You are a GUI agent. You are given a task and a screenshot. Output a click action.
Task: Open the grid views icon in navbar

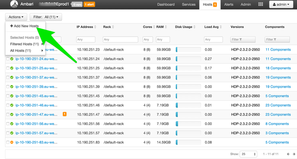(x=260, y=4)
